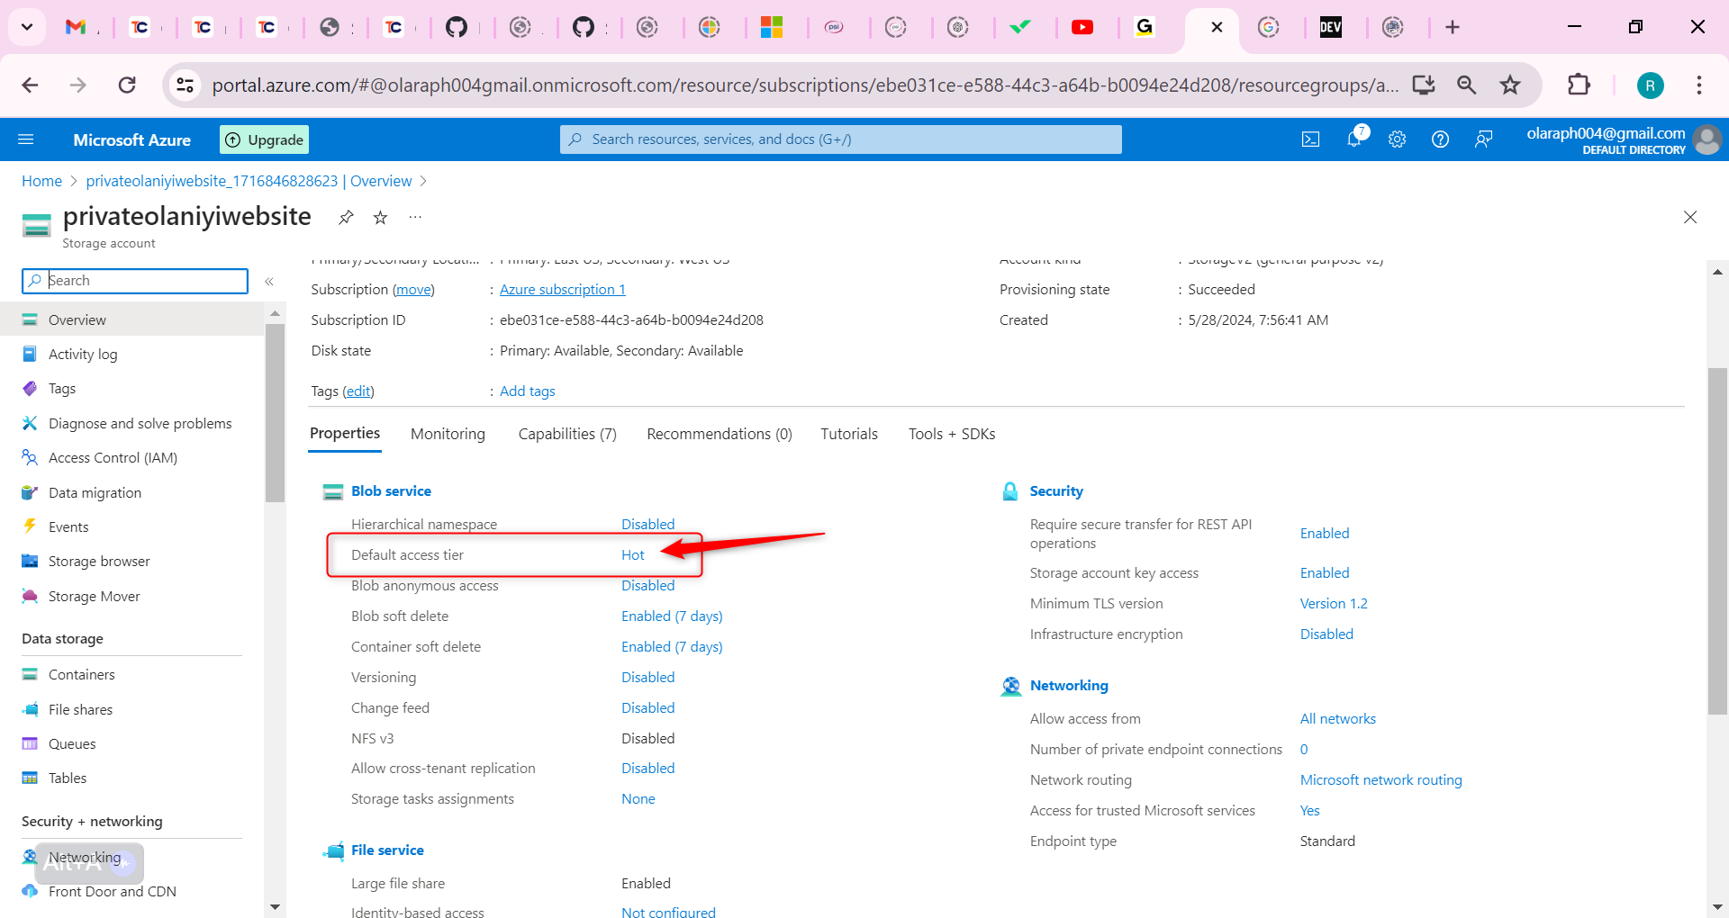Switch to the Capabilities (7) tab
This screenshot has height=918, width=1729.
click(x=567, y=434)
